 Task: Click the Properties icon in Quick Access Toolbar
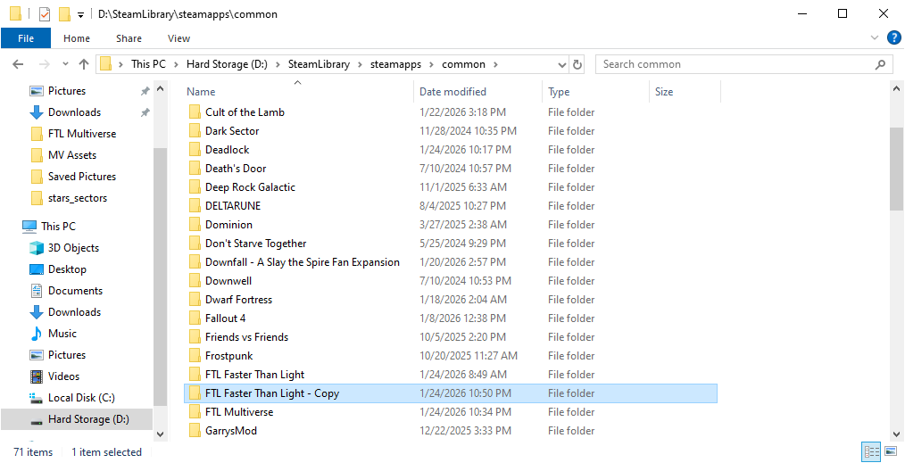point(45,14)
